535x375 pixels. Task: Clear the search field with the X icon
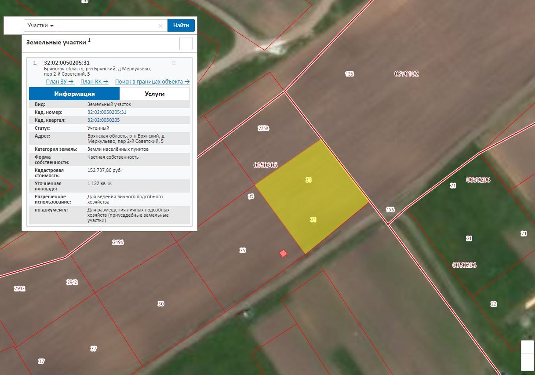pos(160,26)
